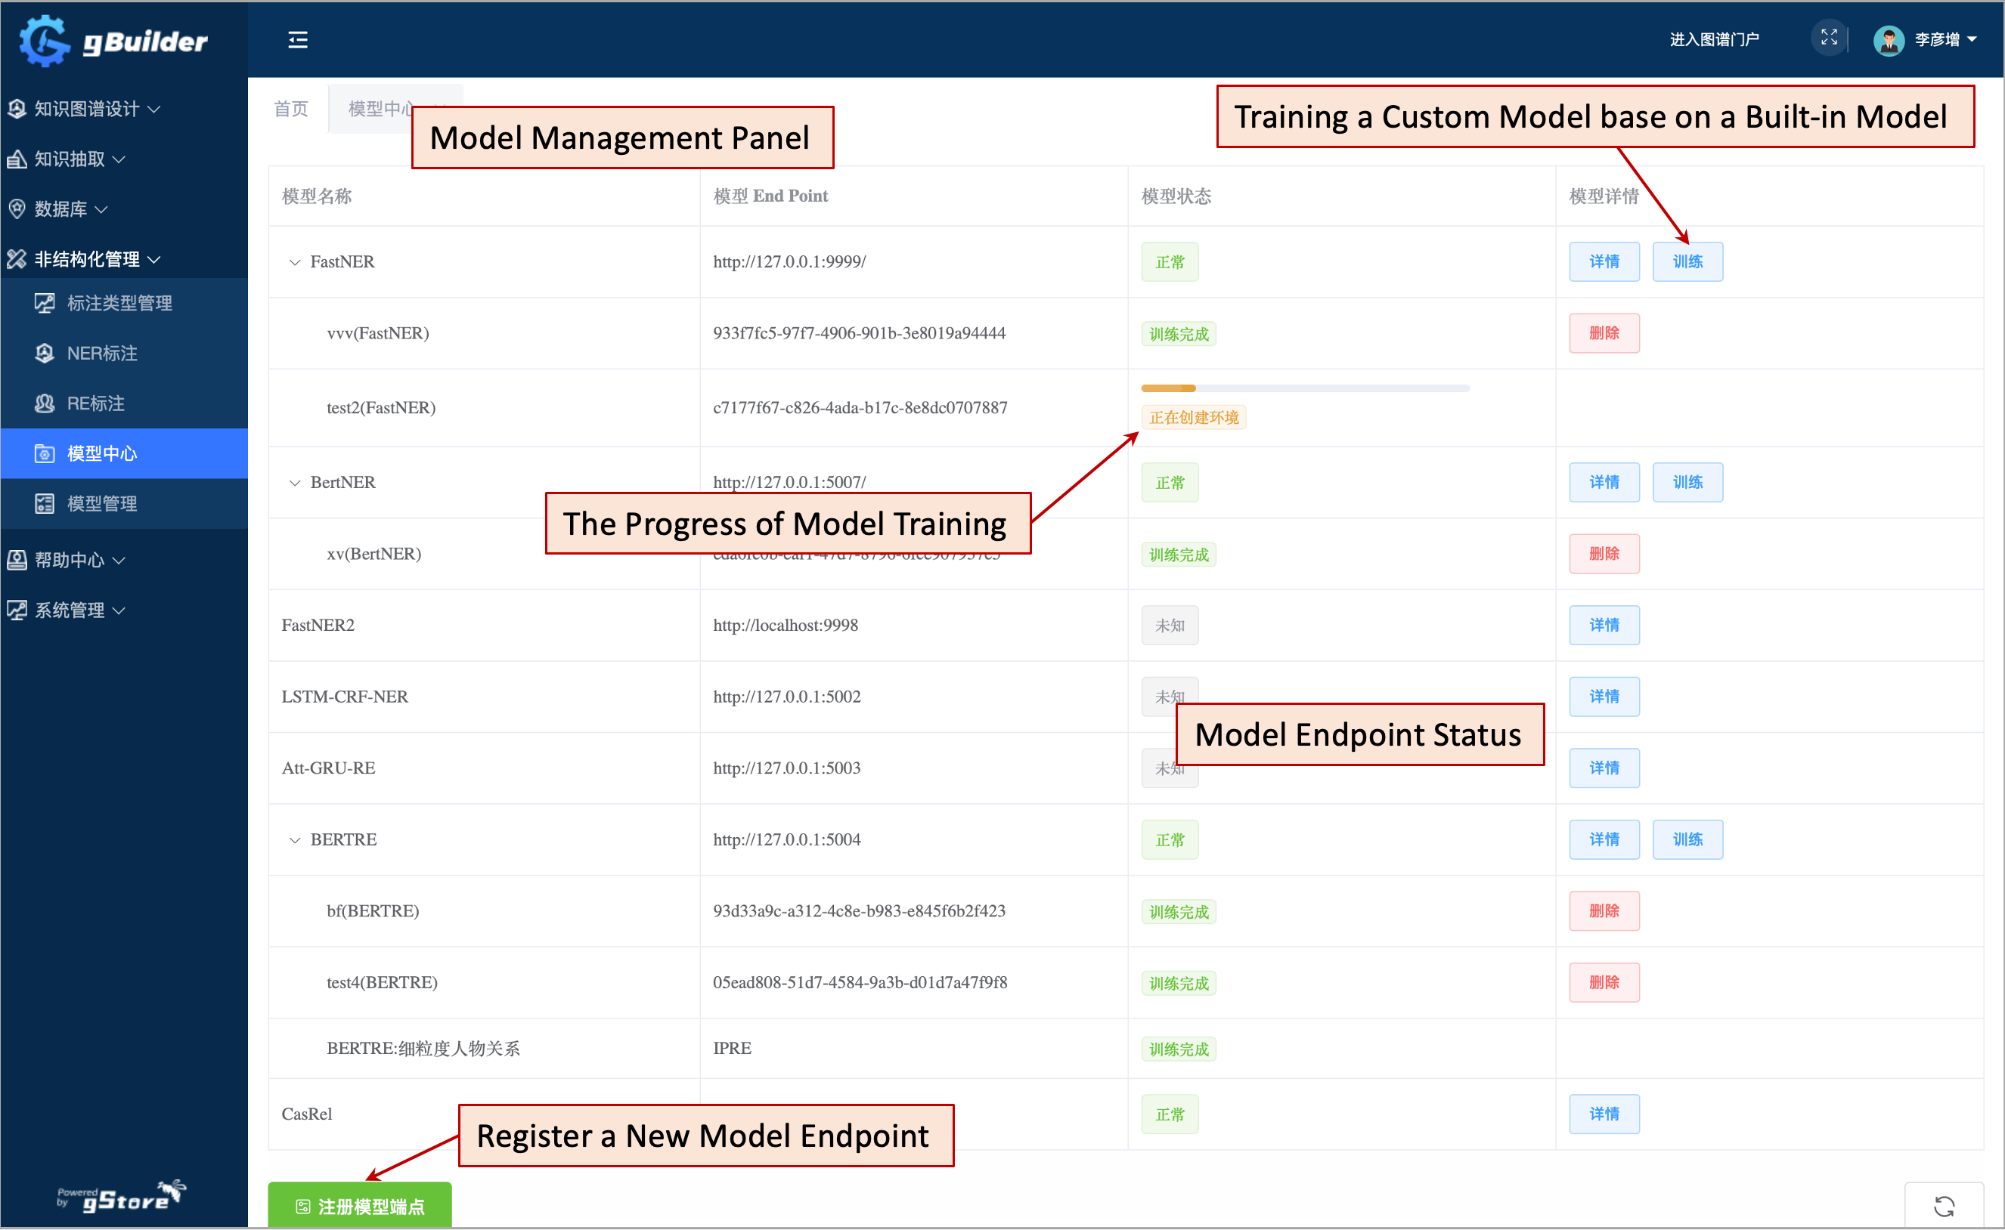The image size is (2005, 1230).
Task: Switch to the 首页 tab
Action: (290, 109)
